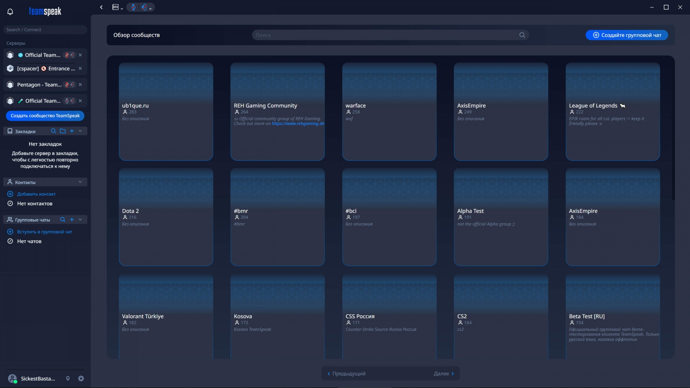Click the server stack icon beside Pentagon - Team
690x388 pixels.
[x=10, y=84]
